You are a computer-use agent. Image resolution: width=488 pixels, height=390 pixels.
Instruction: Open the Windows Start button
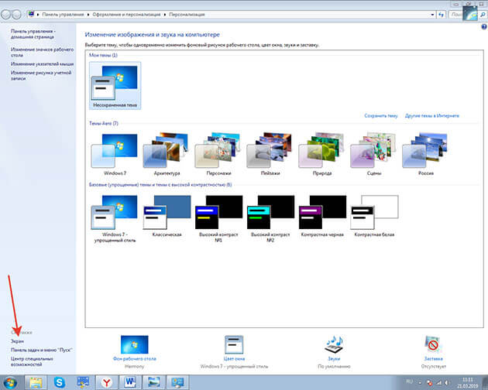click(x=9, y=382)
